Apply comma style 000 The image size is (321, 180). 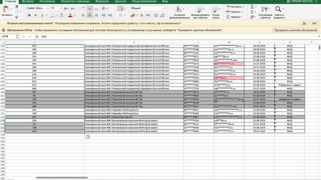coord(148,15)
